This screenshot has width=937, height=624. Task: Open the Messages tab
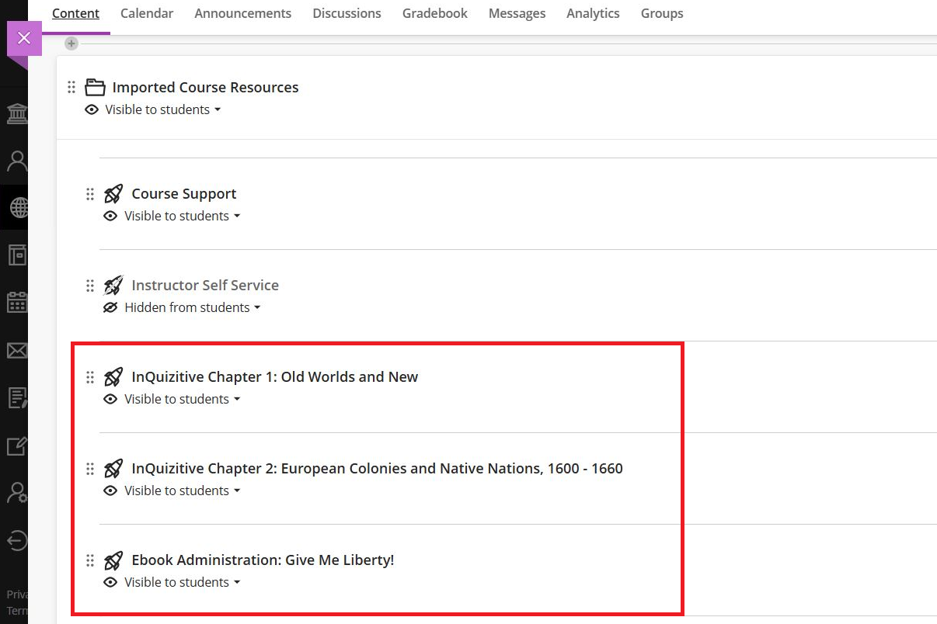coord(517,13)
